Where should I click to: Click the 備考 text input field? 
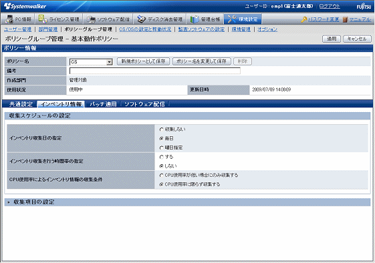pos(154,71)
